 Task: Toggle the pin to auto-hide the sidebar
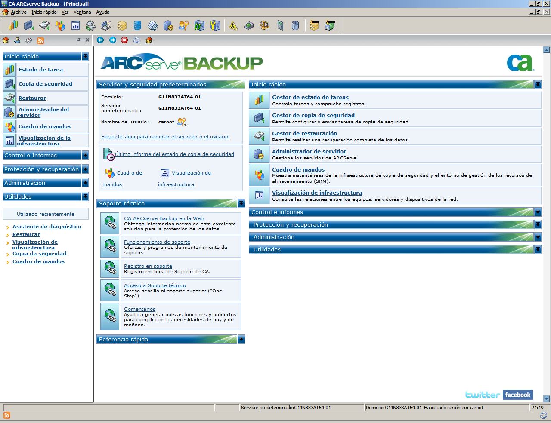[x=79, y=40]
